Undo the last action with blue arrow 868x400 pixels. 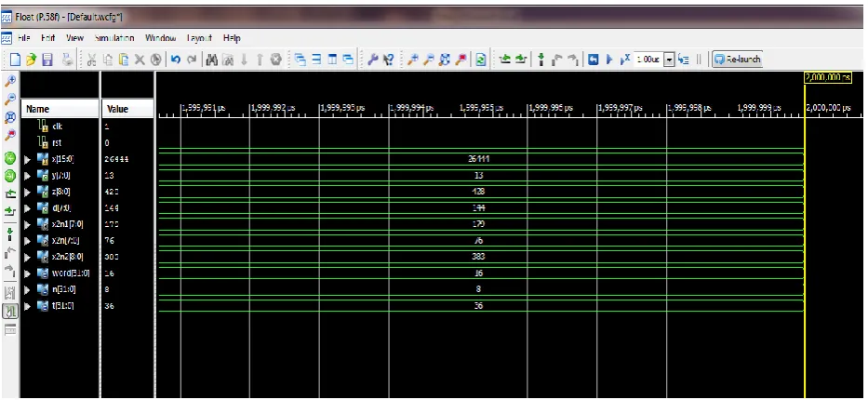pos(176,60)
